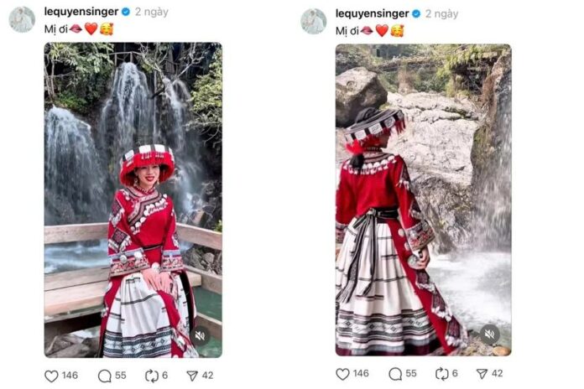
Task: Open the left post's 2 ngày timestamp
Action: pos(152,13)
